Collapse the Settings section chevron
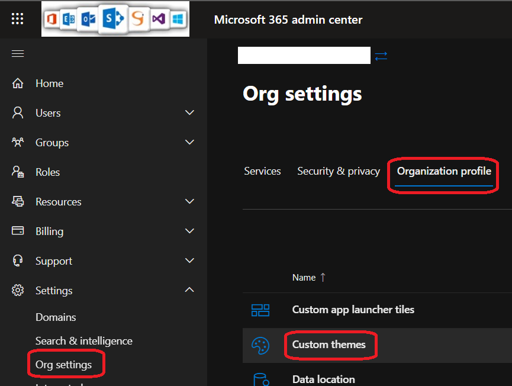The height and width of the screenshot is (386, 512). point(189,290)
